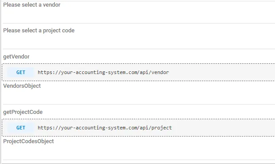Open the empty project code selection field
Viewport: 275px width, 164px height.
pyautogui.click(x=139, y=42)
